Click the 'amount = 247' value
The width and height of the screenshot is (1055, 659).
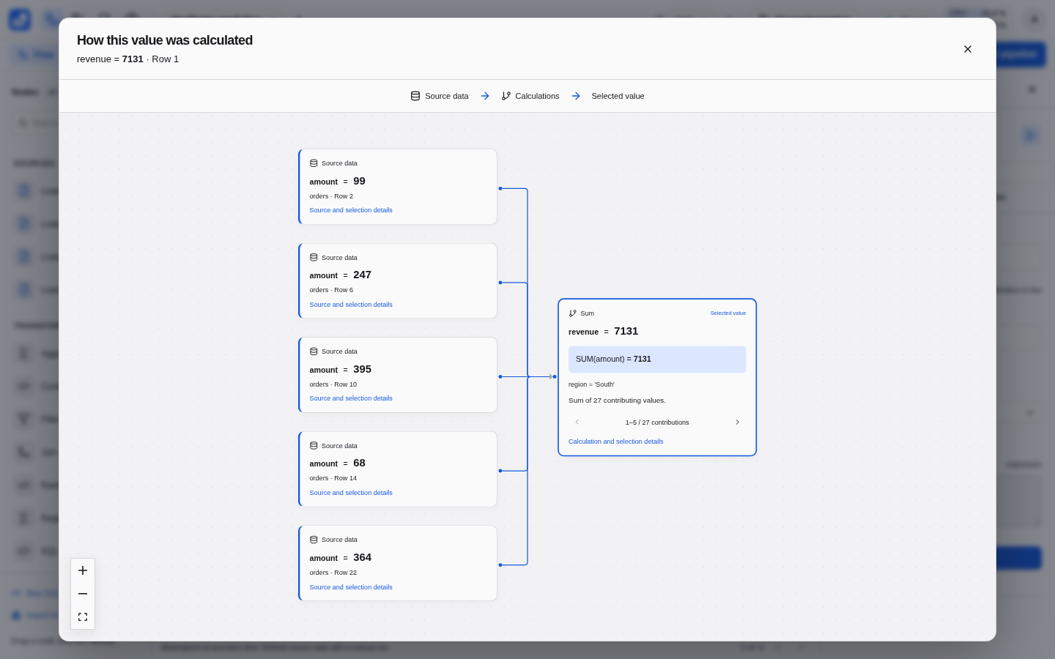[340, 275]
